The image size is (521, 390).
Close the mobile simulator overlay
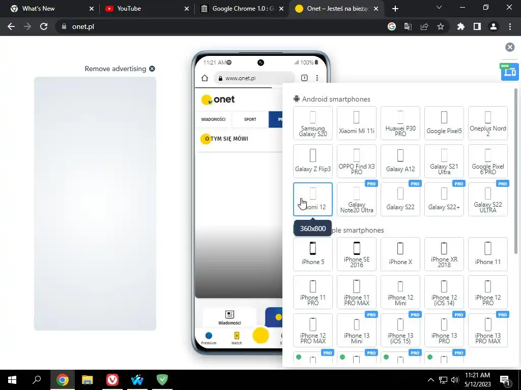tap(510, 47)
